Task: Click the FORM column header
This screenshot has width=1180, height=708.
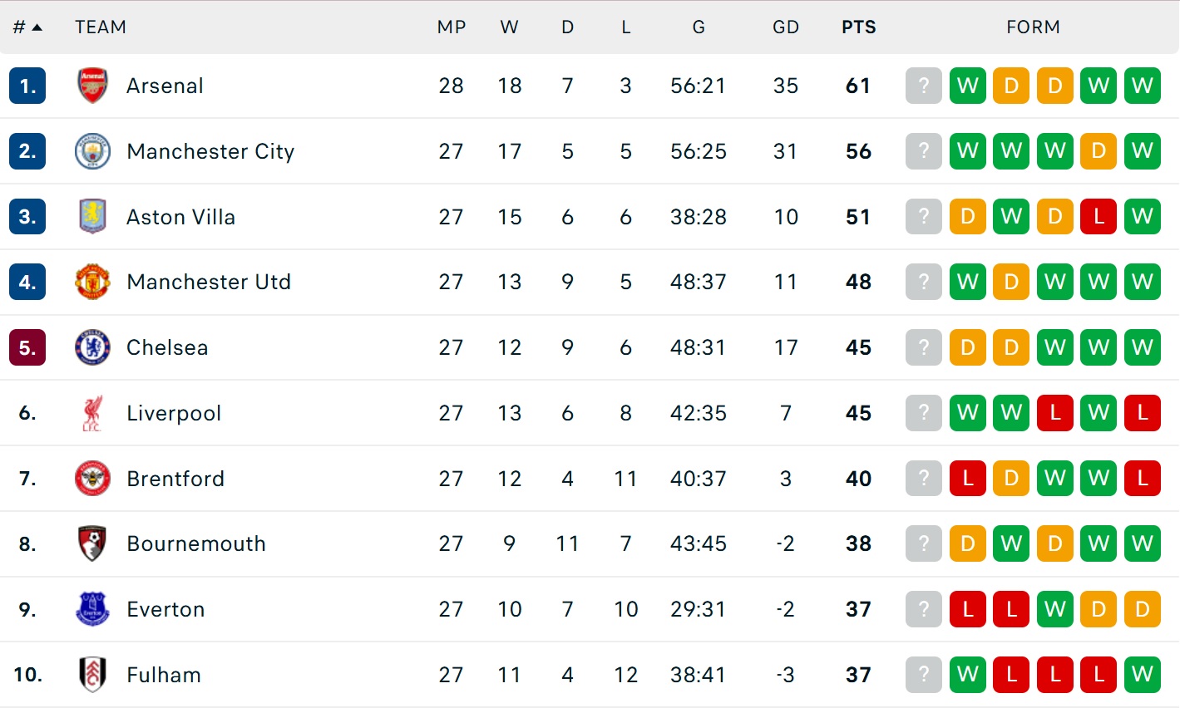Action: click(1033, 27)
